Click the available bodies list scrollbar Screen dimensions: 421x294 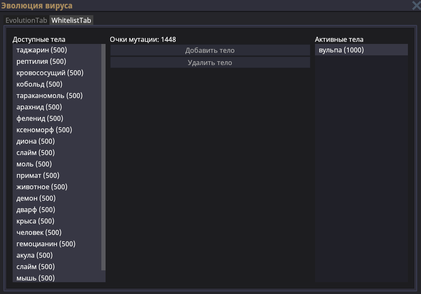pyautogui.click(x=103, y=157)
